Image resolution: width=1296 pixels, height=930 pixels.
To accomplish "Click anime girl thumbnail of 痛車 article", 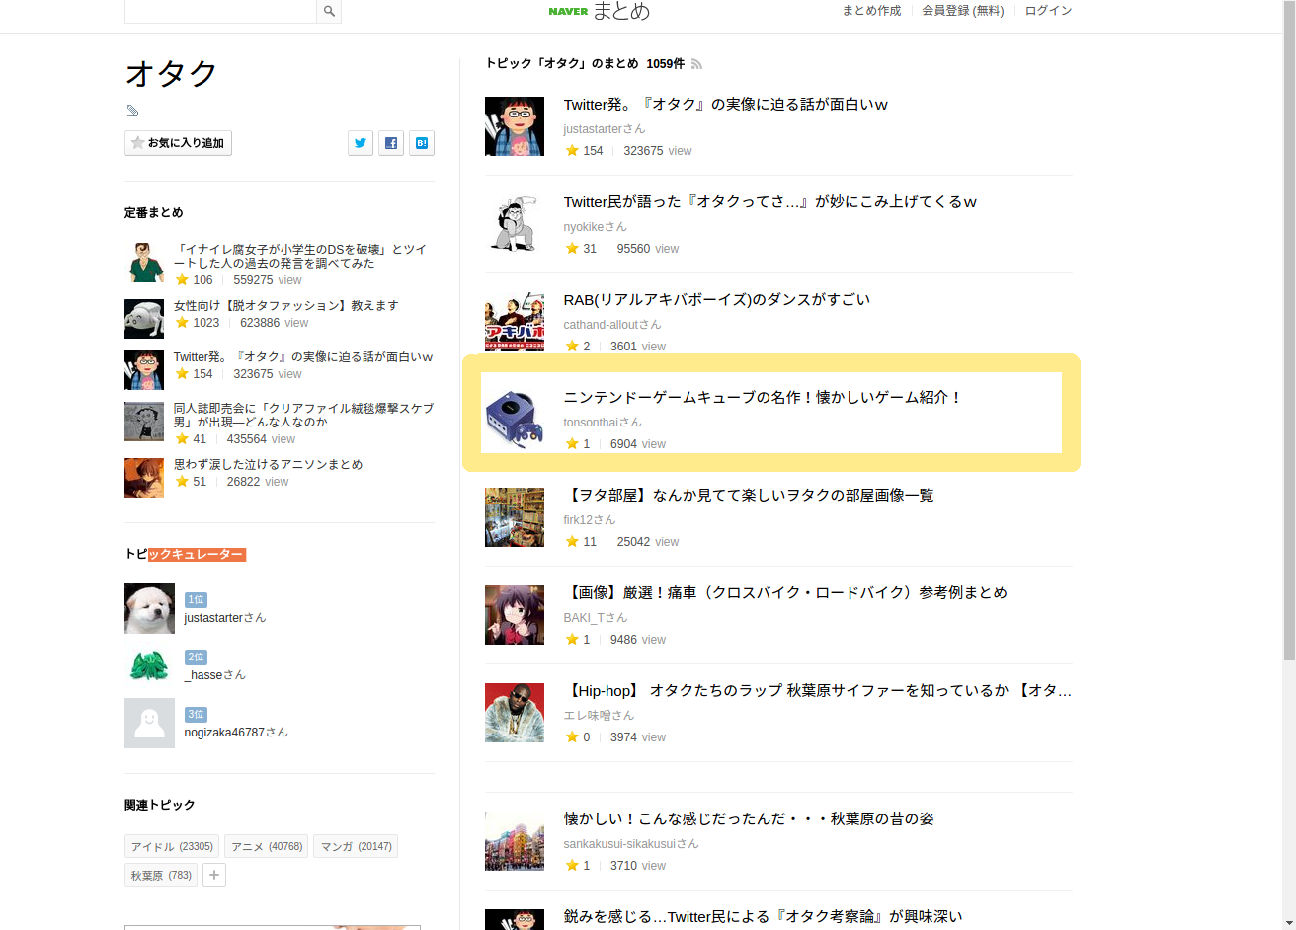I will (515, 615).
